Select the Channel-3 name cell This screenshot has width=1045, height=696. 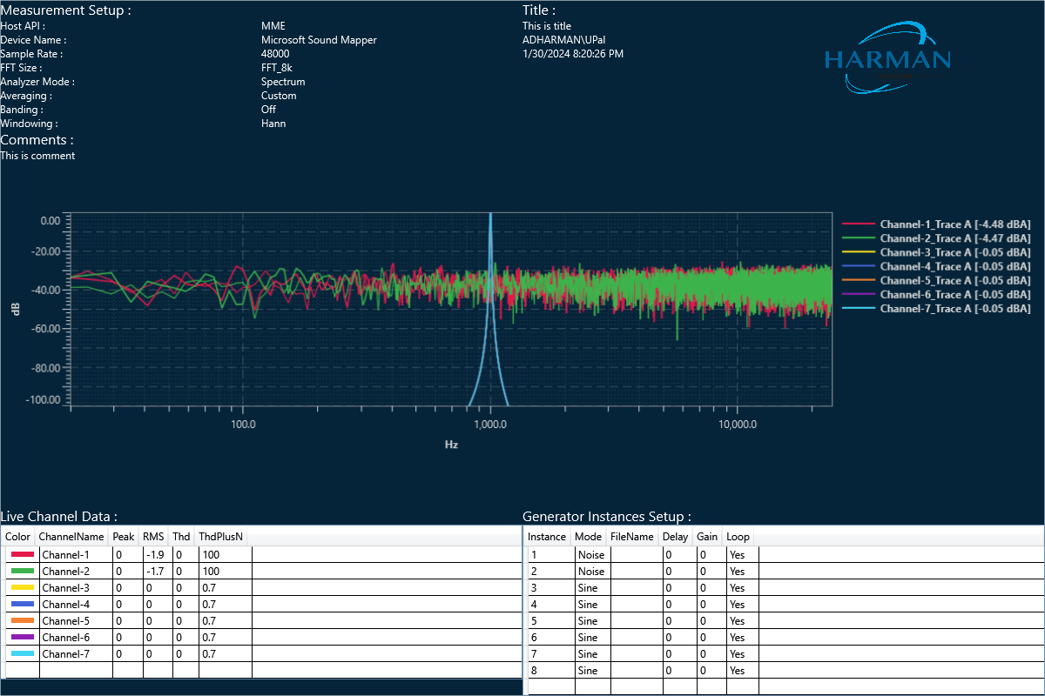(76, 587)
